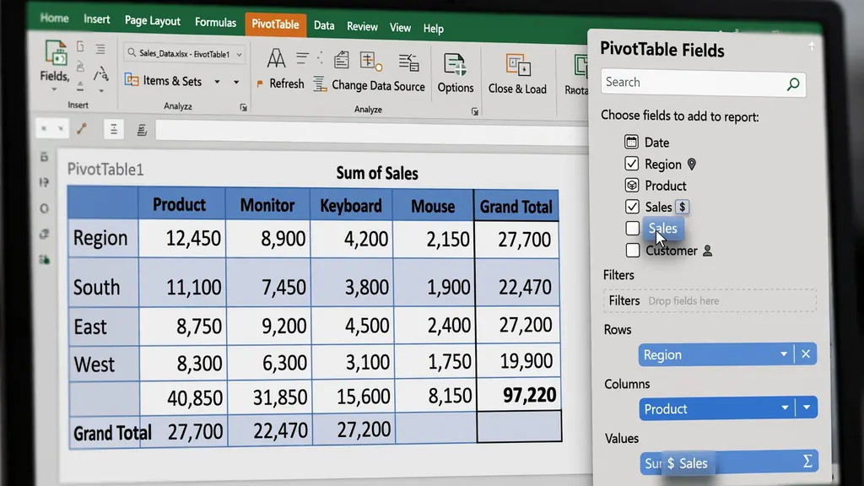Click the lines icon at top of Insert group
Image resolution: width=864 pixels, height=486 pixels.
(x=100, y=49)
